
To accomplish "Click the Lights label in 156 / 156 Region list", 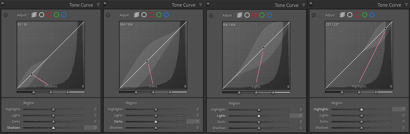I will 221,116.
